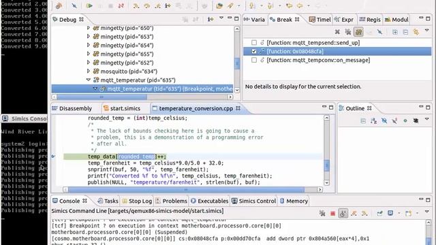The height and width of the screenshot is (245, 436).
Task: Click the Open Type folder toolbar icon
Action: click(219, 5)
